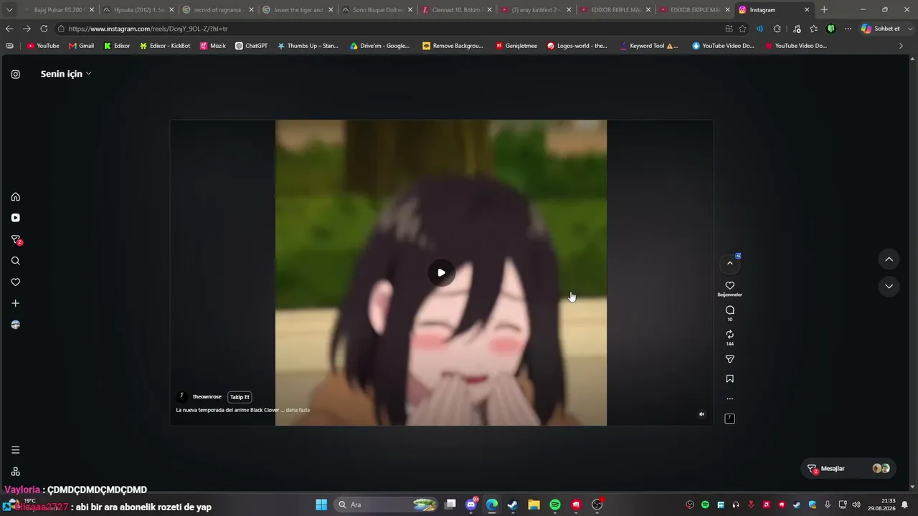
Task: Open the reel's audio thumbnail
Action: pyautogui.click(x=729, y=419)
